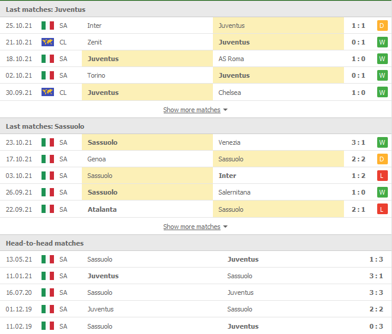Click win badge on Sassuolo vs Venezia row
The image size is (392, 334).
[x=382, y=142]
